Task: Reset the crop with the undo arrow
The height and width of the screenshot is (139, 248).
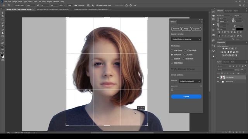Action: (x=126, y=5)
